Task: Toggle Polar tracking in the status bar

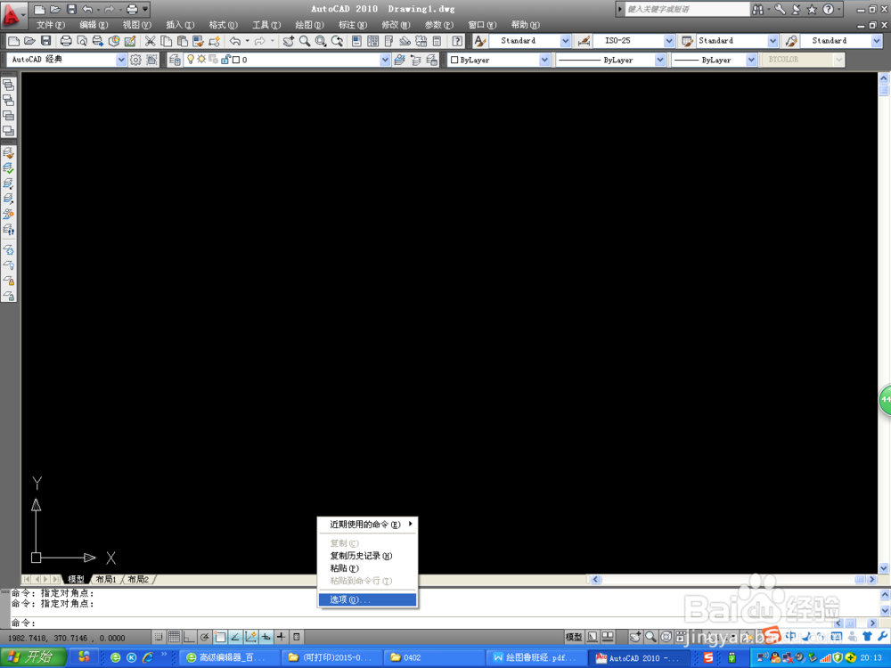Action: pyautogui.click(x=205, y=638)
